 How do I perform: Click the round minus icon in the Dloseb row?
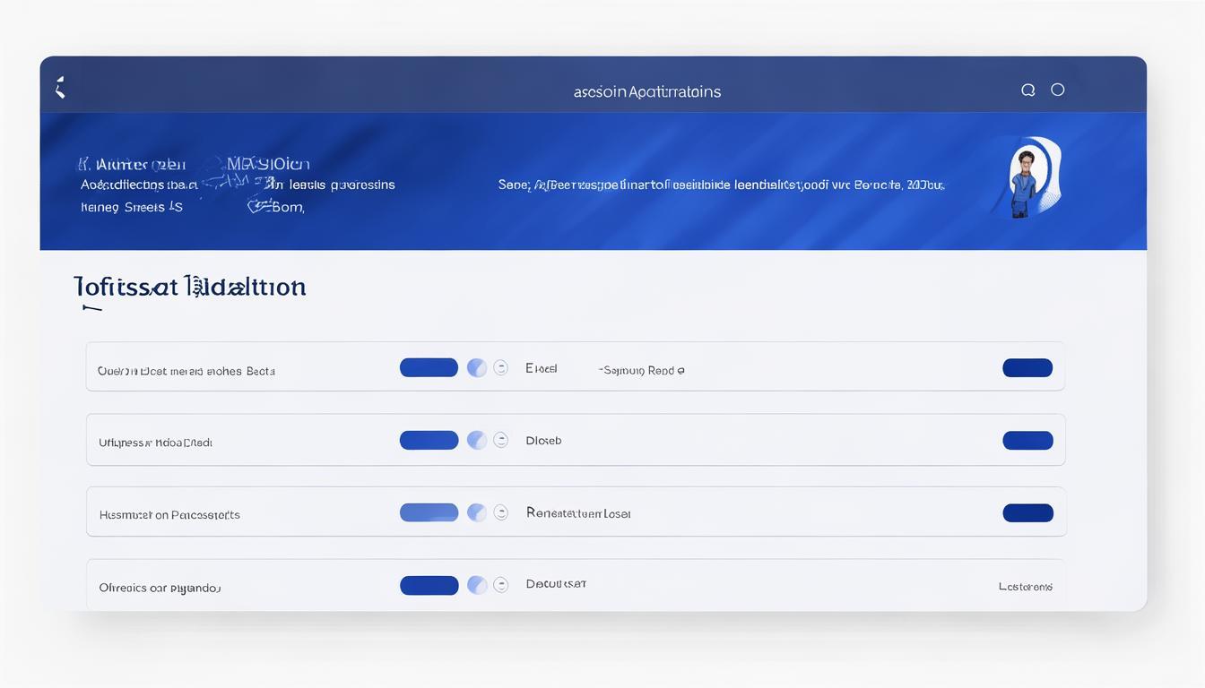(501, 440)
